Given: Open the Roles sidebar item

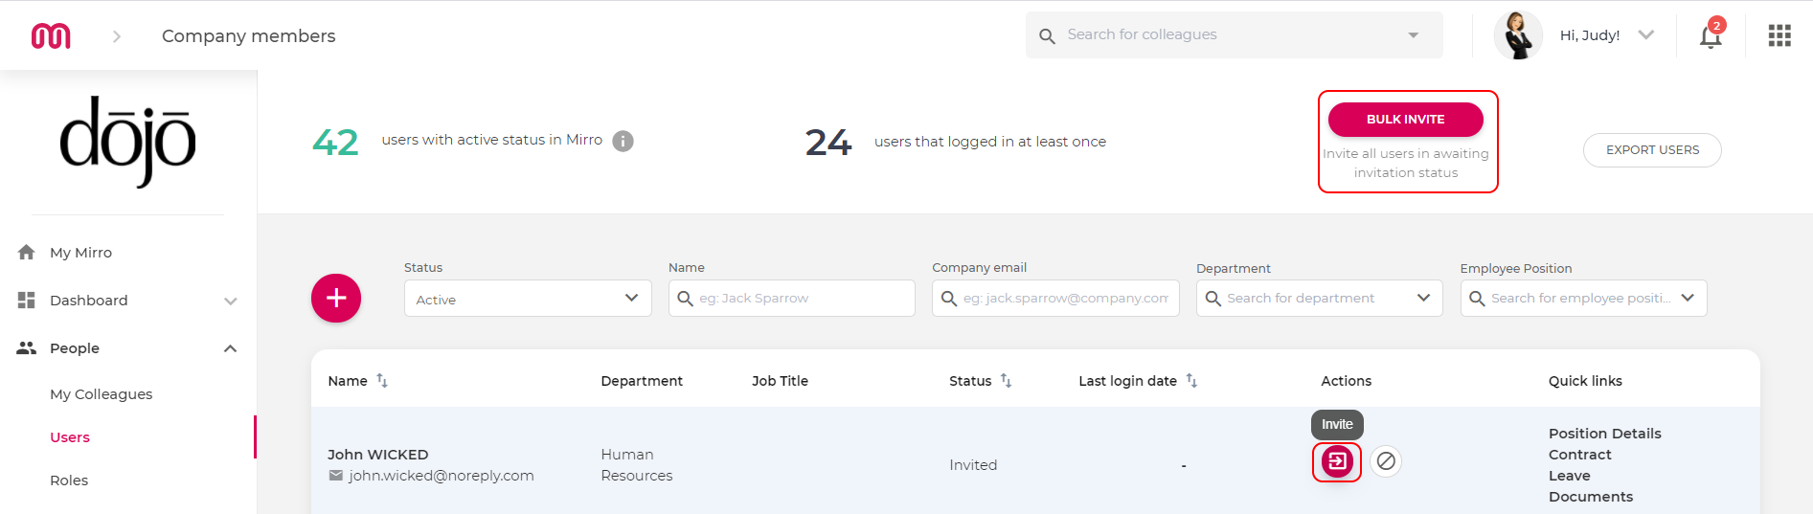Looking at the screenshot, I should 69,480.
